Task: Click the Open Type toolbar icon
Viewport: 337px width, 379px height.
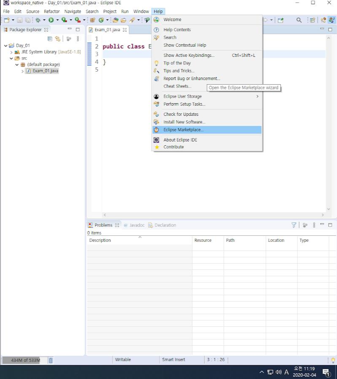Action: 115,20
